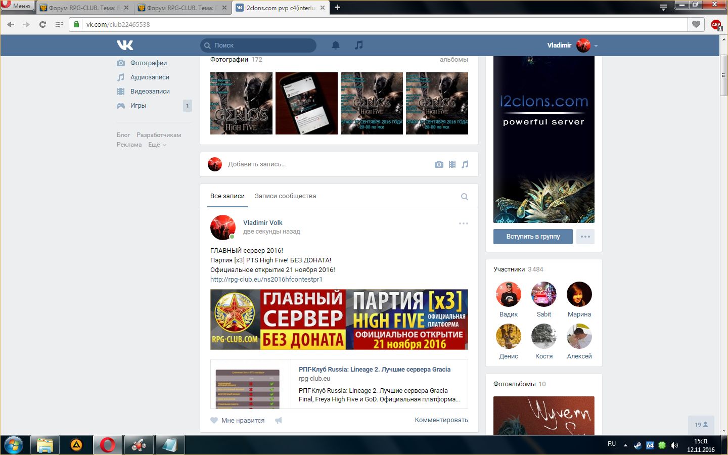Screen dimensions: 728x455
Task: Open the Блог footer link
Action: coord(123,135)
